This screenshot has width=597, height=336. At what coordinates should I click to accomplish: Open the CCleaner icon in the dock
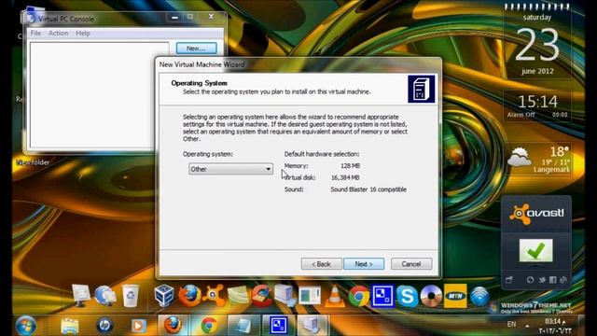click(x=261, y=296)
